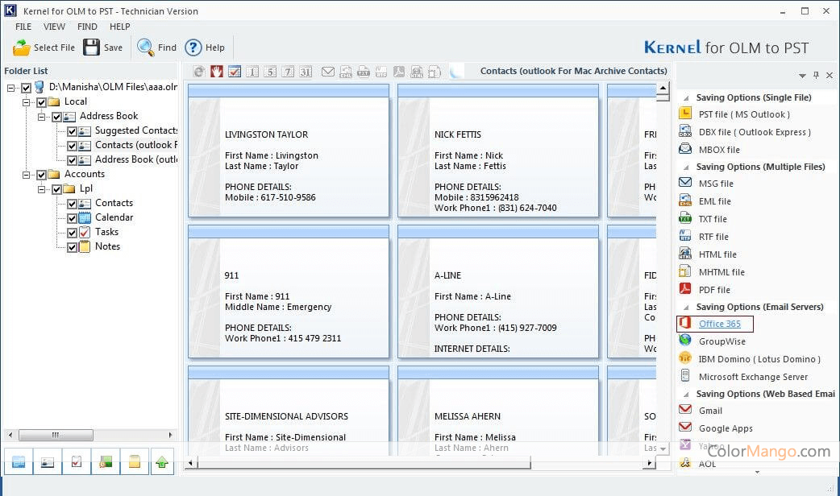The height and width of the screenshot is (496, 840).
Task: Uncheck the Suggested Contacts checkbox
Action: point(72,130)
